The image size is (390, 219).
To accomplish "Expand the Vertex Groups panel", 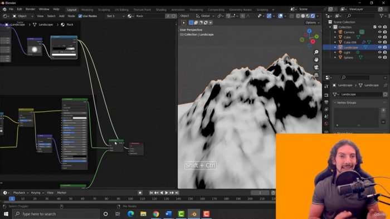I will [347, 102].
